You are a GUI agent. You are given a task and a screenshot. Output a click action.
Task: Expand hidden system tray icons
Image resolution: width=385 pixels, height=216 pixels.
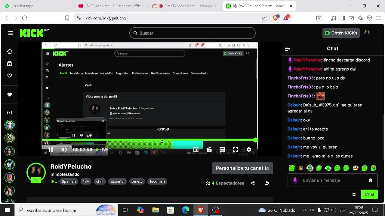(305, 210)
